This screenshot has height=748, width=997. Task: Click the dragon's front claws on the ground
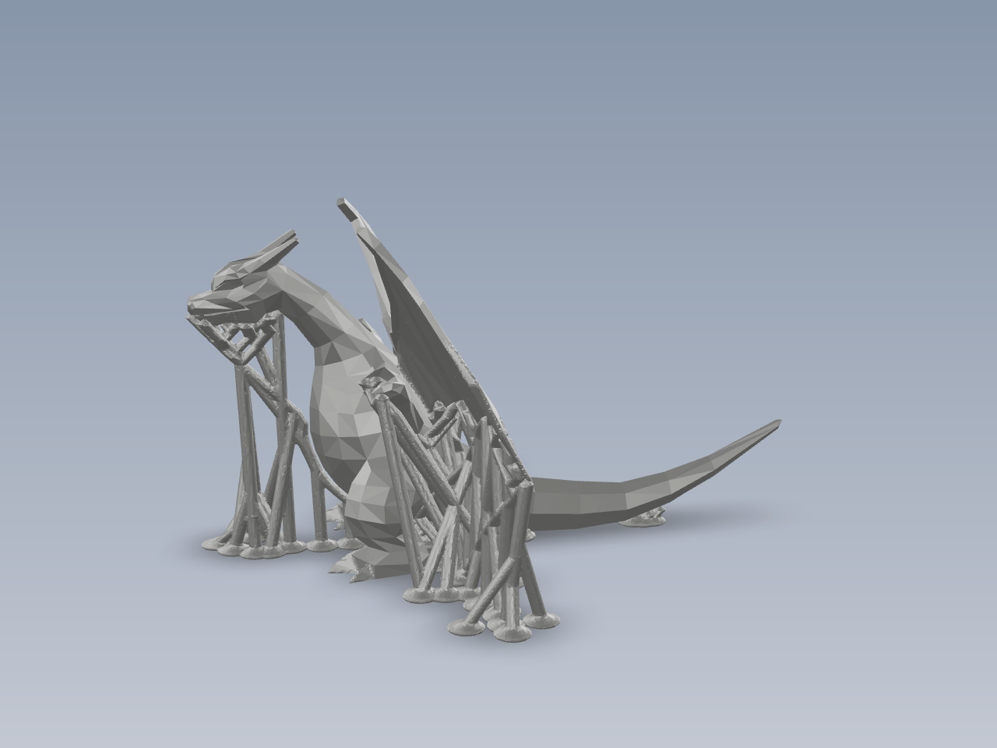tap(351, 567)
